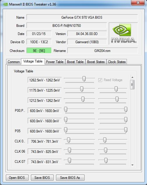Click the app icon in title bar
This screenshot has height=185, width=147.
5,4
